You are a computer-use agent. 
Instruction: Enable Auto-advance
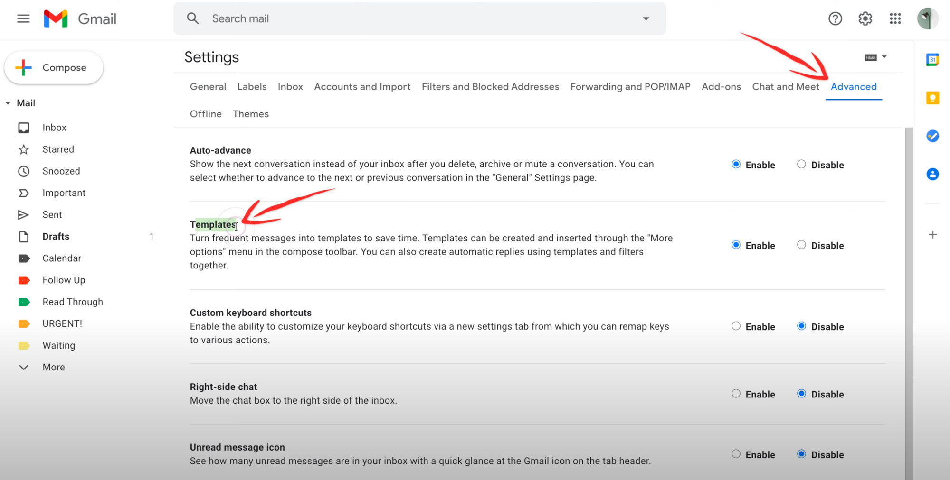(736, 164)
